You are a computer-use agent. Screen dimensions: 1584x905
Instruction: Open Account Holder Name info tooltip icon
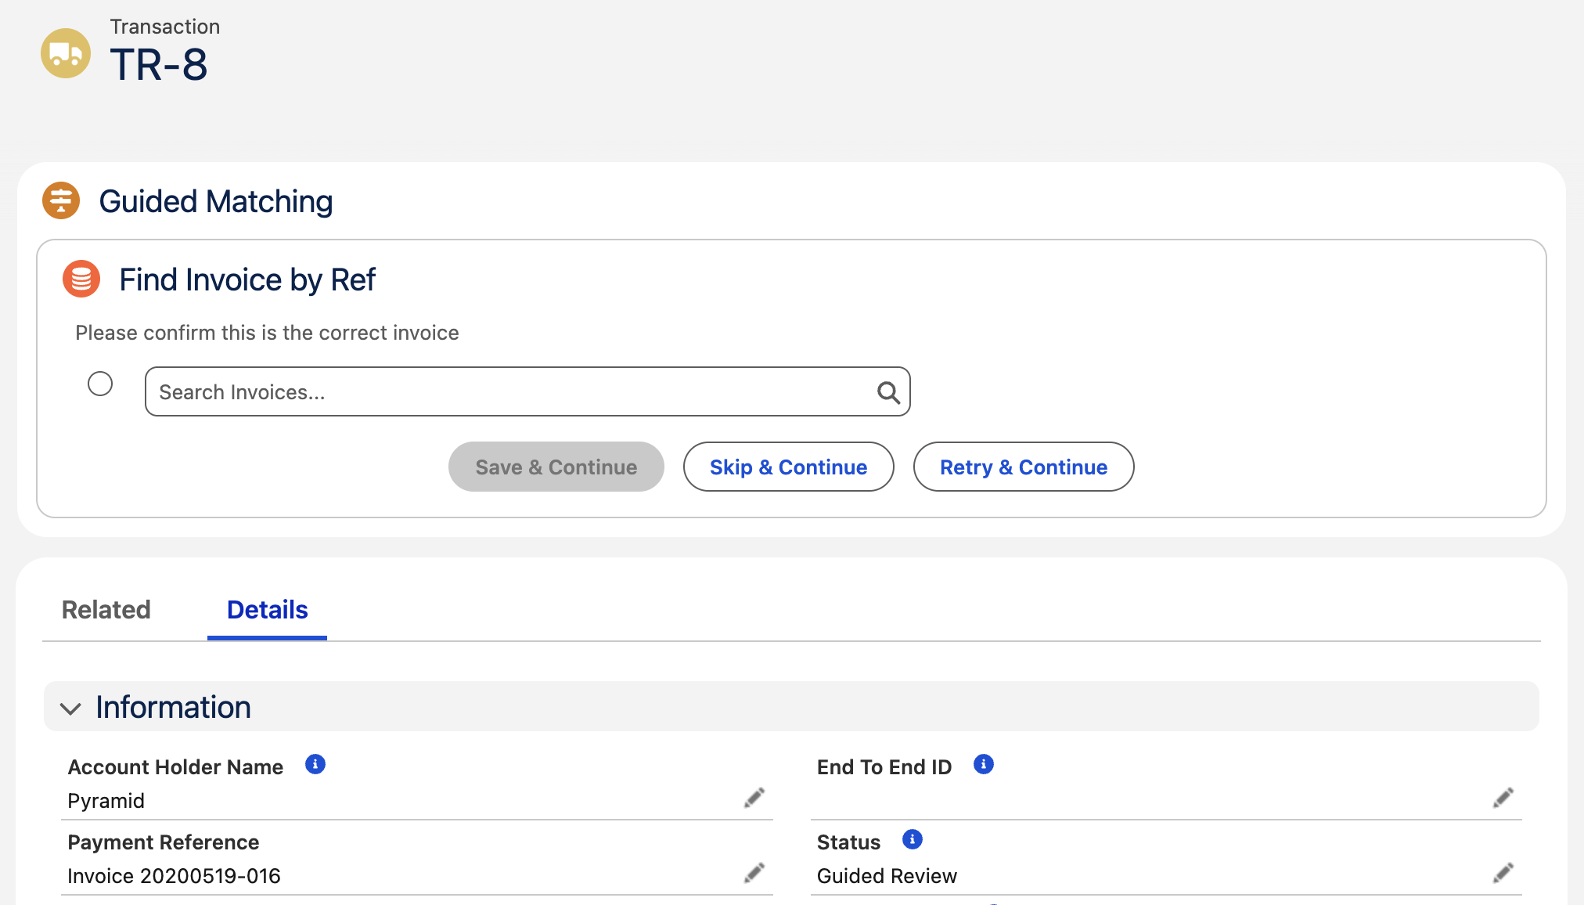coord(315,764)
